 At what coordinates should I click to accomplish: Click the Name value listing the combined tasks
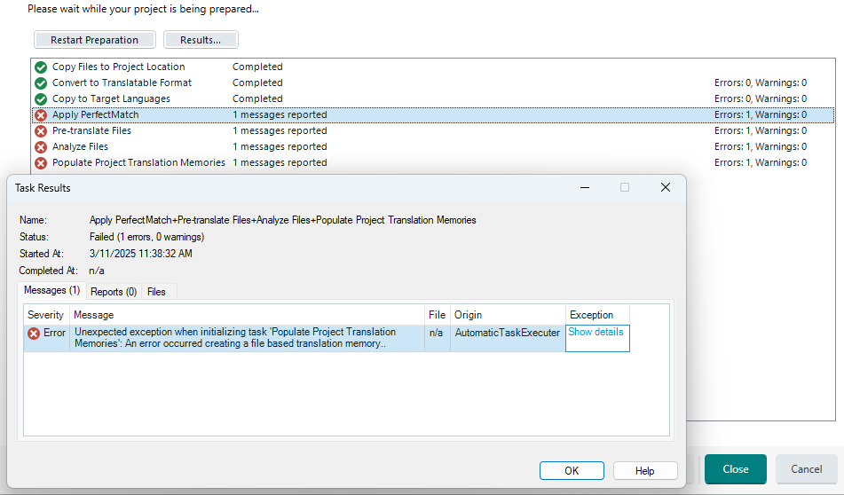click(x=282, y=220)
